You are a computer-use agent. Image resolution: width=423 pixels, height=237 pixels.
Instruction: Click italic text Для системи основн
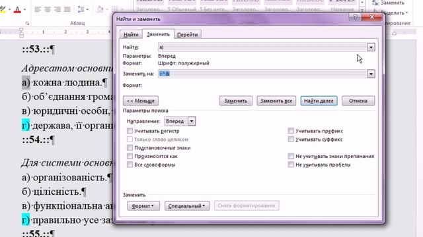coord(67,163)
